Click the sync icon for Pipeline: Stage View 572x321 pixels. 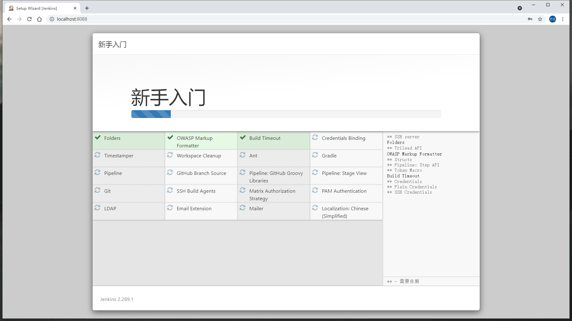(315, 172)
